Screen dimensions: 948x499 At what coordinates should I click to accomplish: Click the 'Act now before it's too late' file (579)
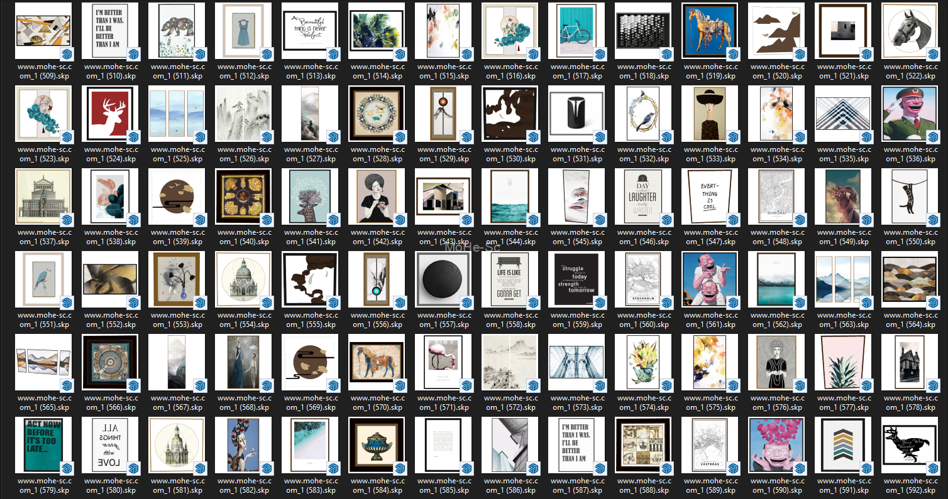point(43,445)
